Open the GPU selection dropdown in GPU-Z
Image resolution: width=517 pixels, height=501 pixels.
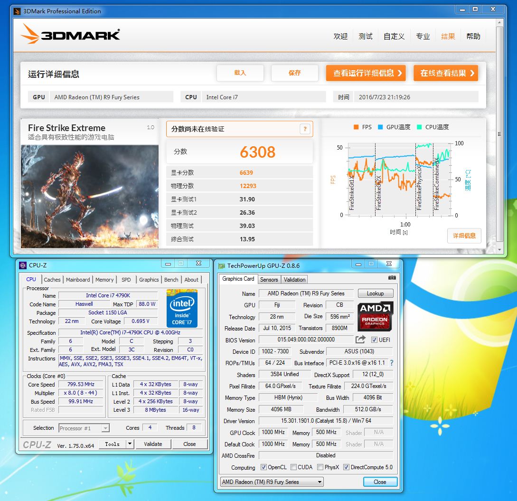coord(272,482)
